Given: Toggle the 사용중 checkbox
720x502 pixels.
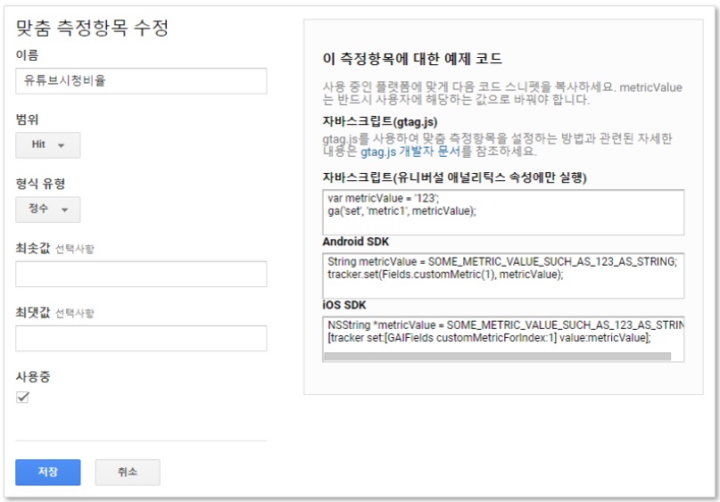Looking at the screenshot, I should coord(22,397).
